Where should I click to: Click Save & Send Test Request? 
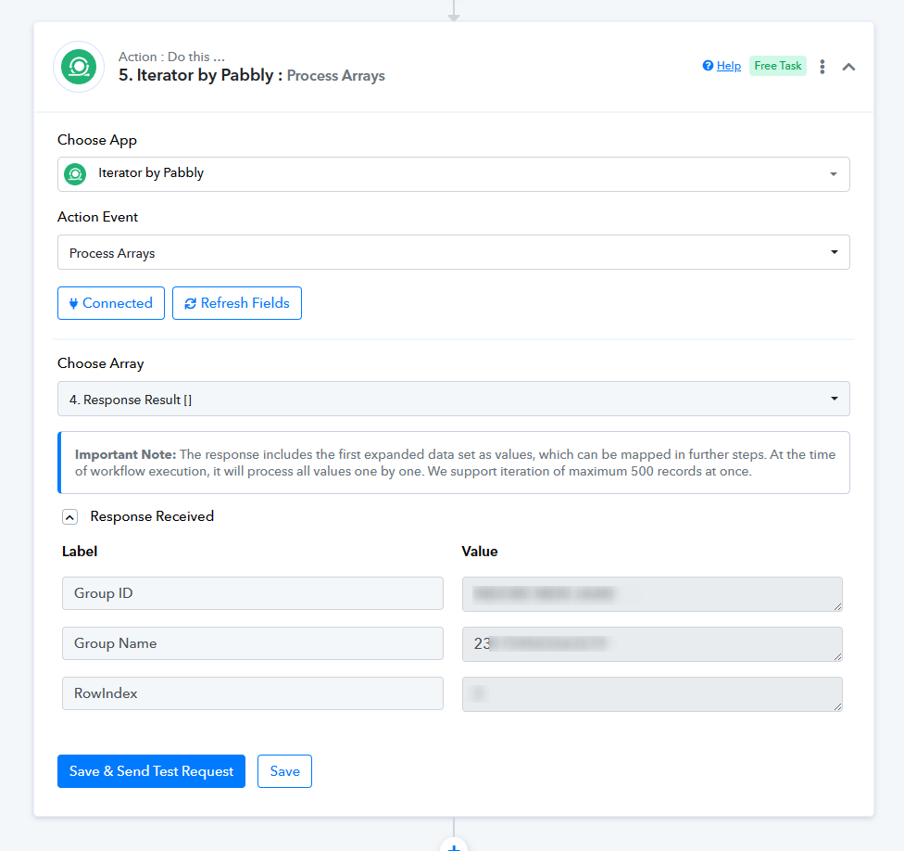point(152,771)
